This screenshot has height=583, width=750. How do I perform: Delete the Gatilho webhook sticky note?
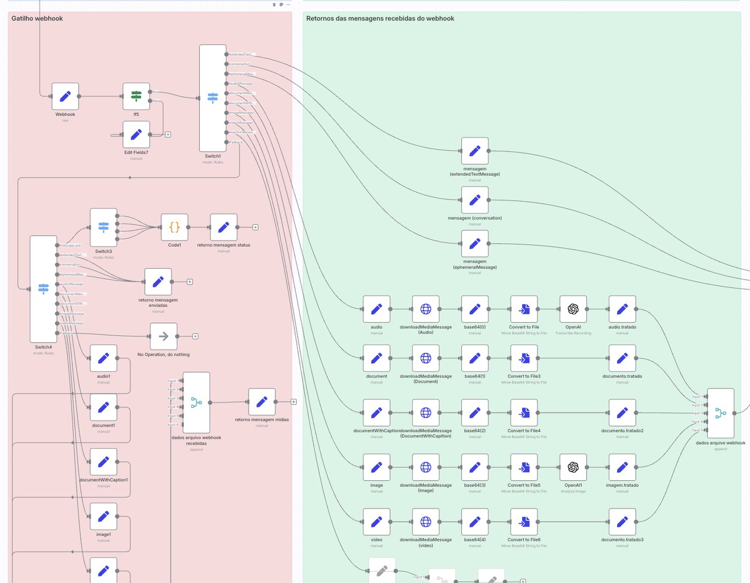pos(274,5)
